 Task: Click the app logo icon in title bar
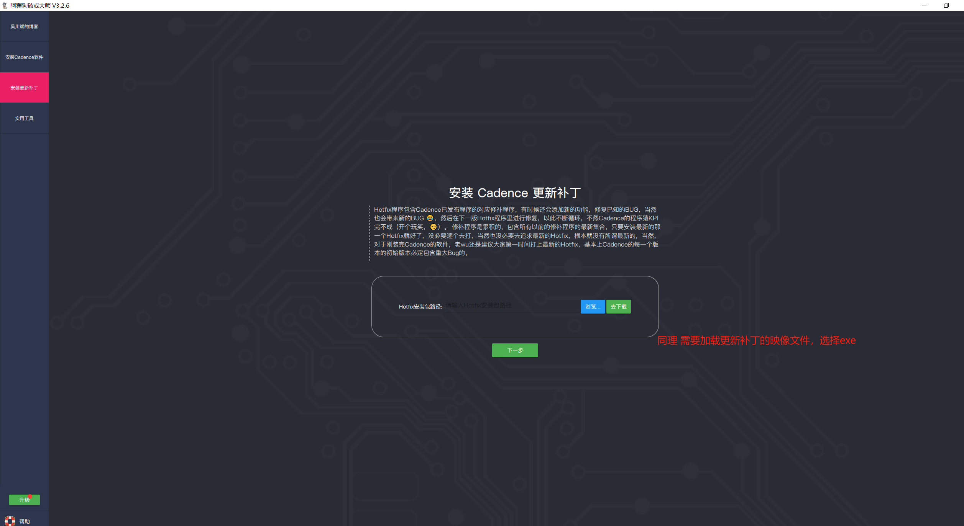click(x=5, y=5)
